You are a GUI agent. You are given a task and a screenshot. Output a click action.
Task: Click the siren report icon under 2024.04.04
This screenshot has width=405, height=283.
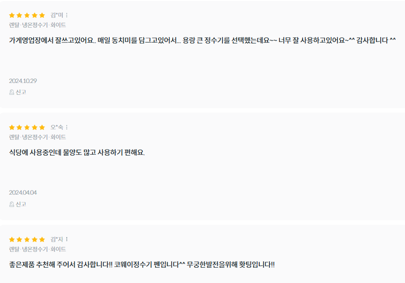click(12, 204)
